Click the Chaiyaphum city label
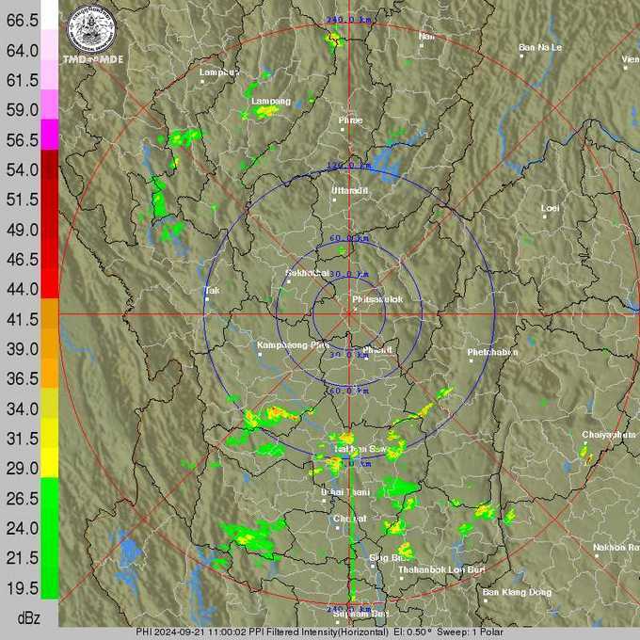Image resolution: width=640 pixels, height=640 pixels. 609,435
